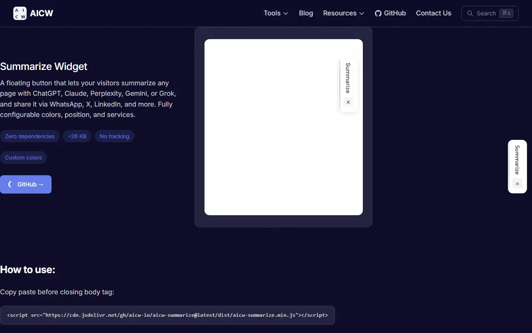Click the No tracking badge
Screen dimensions: 532x333
point(114,136)
